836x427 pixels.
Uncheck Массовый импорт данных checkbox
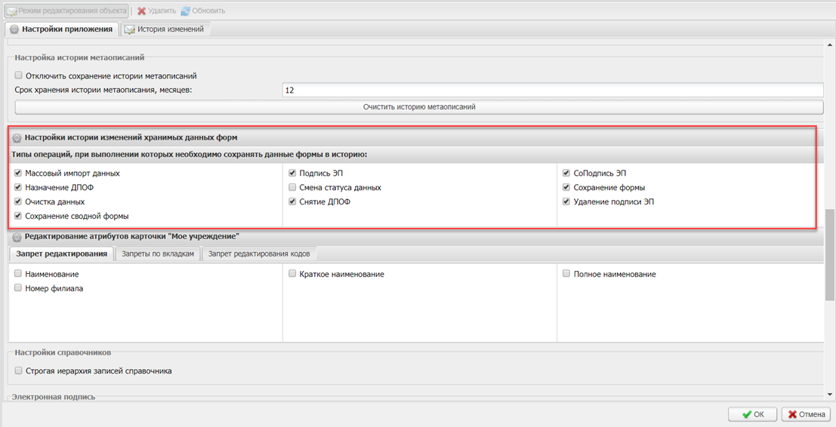click(x=18, y=174)
